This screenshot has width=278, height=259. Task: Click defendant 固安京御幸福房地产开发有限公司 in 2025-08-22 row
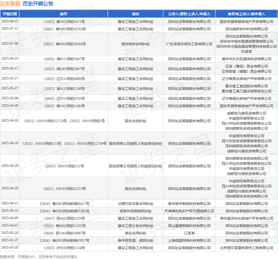(x=246, y=22)
